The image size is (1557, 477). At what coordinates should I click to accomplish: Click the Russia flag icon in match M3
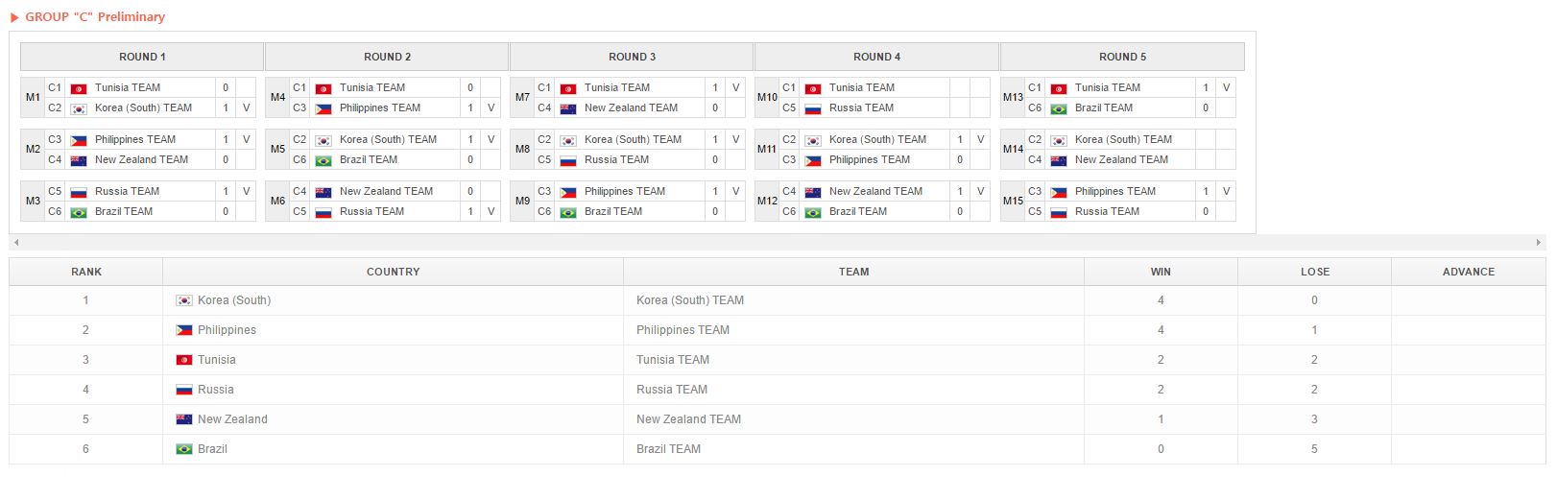pos(79,192)
